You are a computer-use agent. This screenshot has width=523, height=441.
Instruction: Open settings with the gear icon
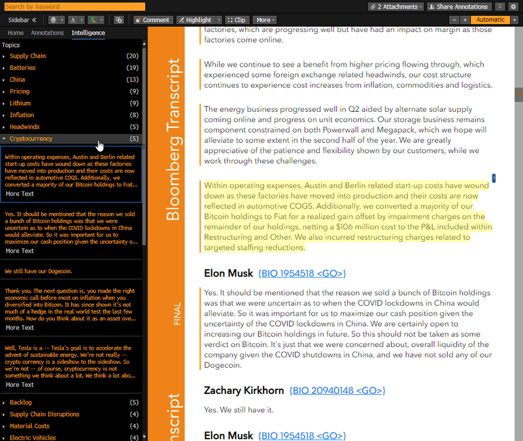[513, 7]
